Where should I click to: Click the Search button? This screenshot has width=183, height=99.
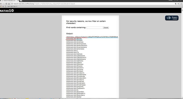coord(106,28)
